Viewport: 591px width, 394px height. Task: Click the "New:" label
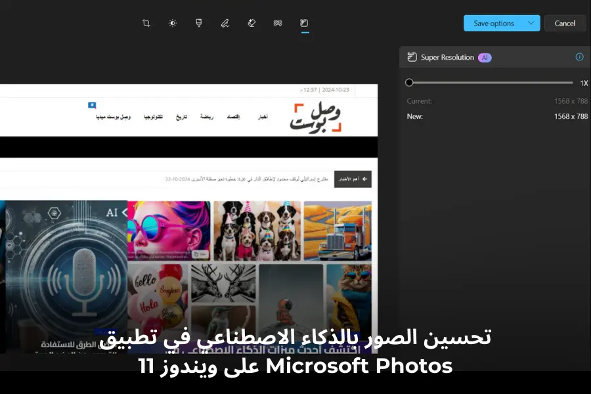pos(414,116)
